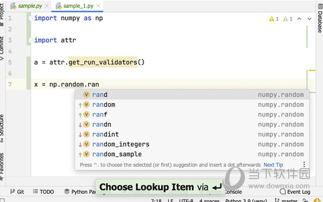Select the randn completion suggestion
This screenshot has width=323, height=202.
(192, 124)
